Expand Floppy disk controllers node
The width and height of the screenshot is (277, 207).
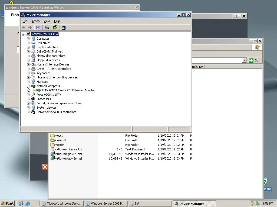click(x=28, y=56)
